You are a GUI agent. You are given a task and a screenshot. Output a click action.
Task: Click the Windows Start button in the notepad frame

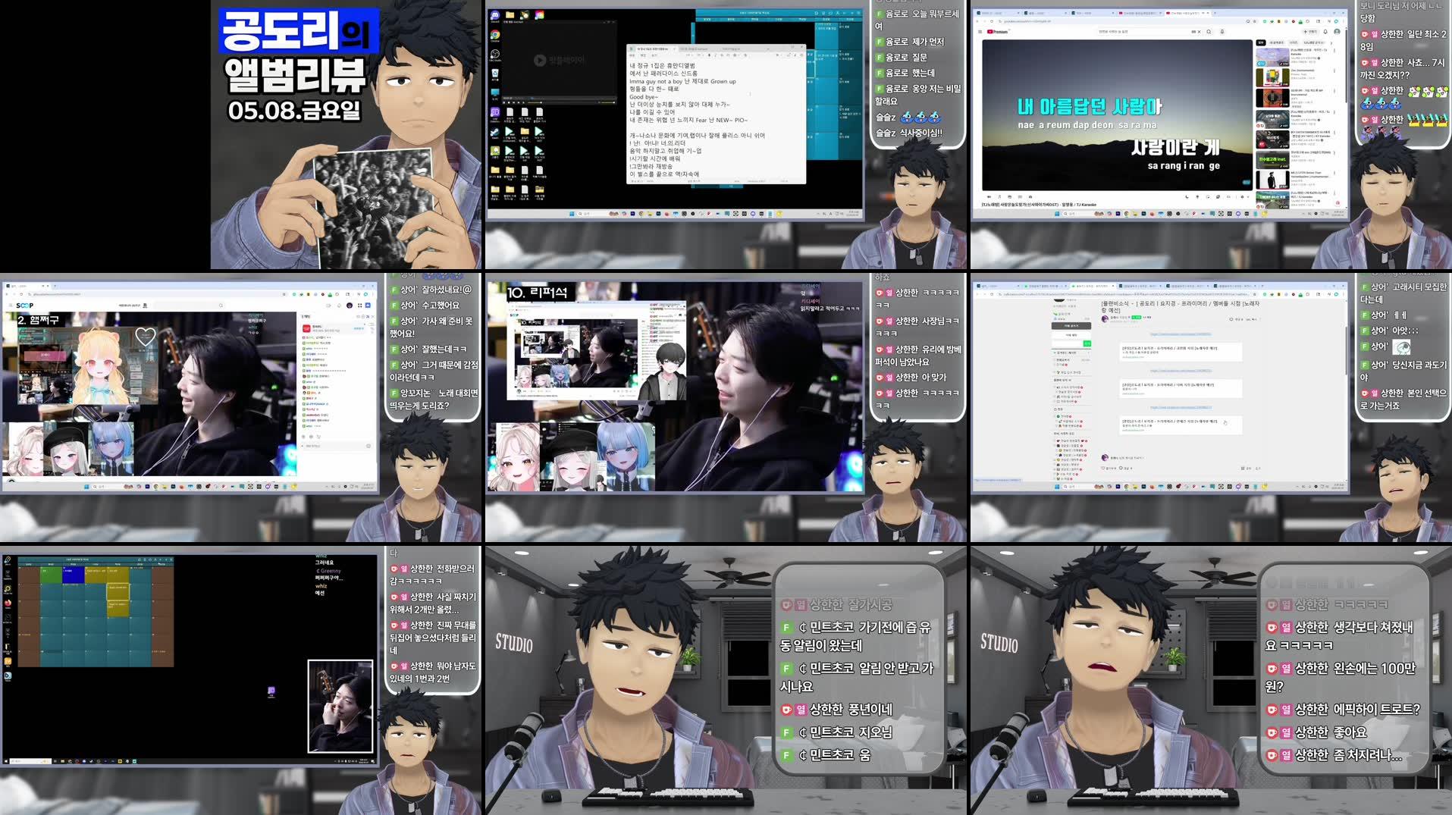[573, 214]
